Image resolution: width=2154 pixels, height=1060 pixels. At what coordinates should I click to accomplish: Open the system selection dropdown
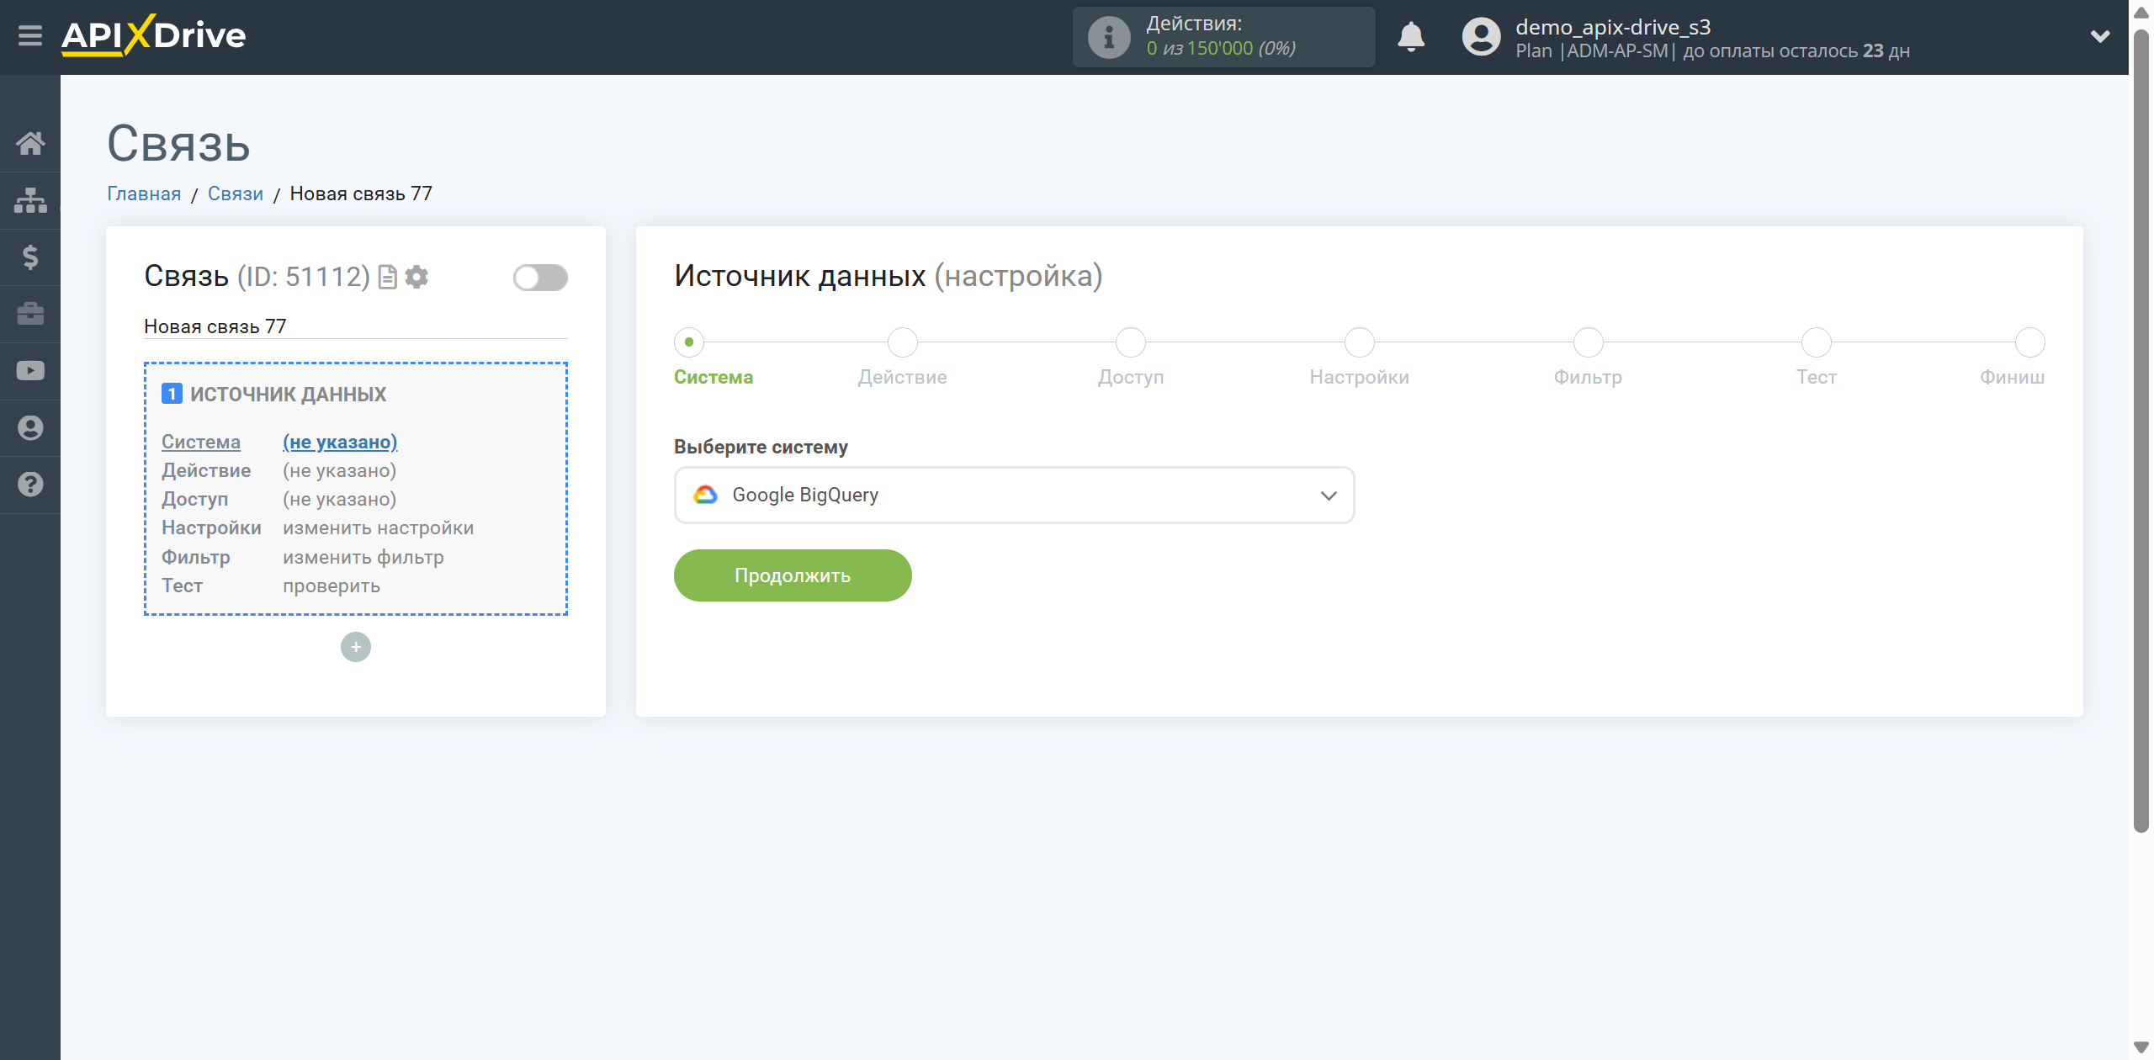tap(1014, 495)
